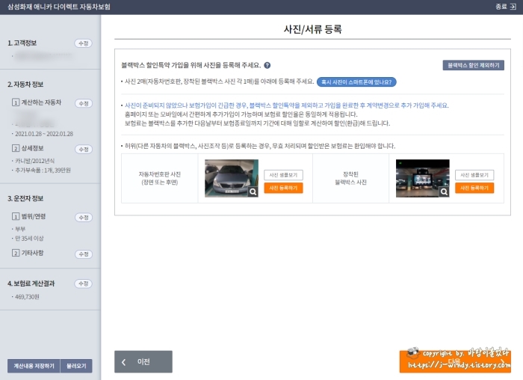Click 수정 next to 범위/연령
523x380 pixels.
[x=84, y=218]
